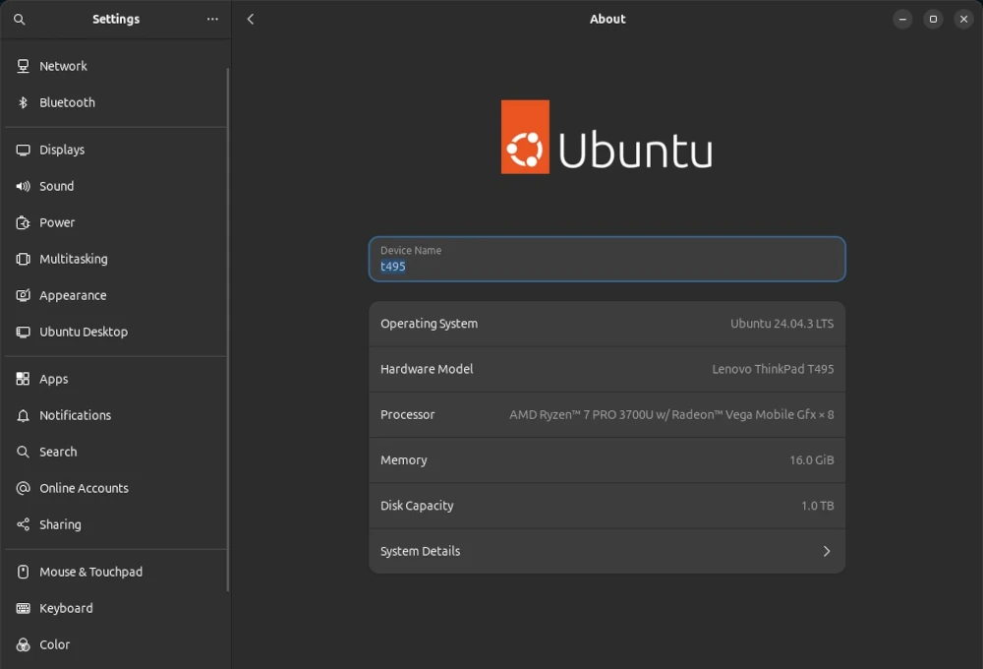This screenshot has height=669, width=983.
Task: Click the Memory label
Action: coord(404,460)
